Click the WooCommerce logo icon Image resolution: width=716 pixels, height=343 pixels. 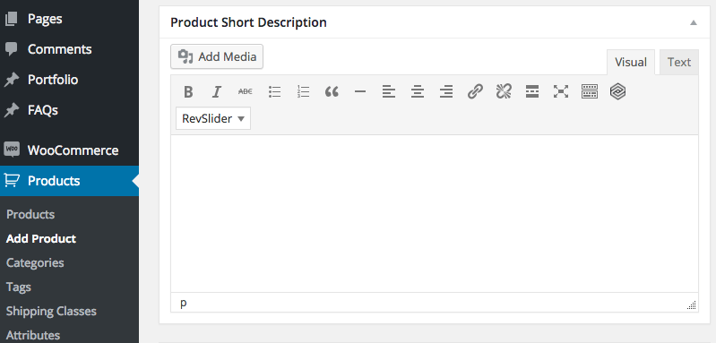[12, 150]
